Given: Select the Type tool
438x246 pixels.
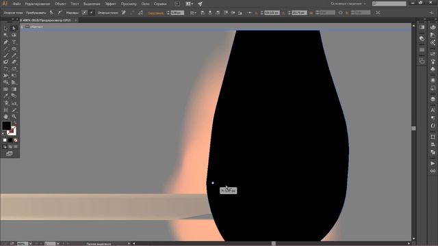Looking at the screenshot, I should 14,42.
